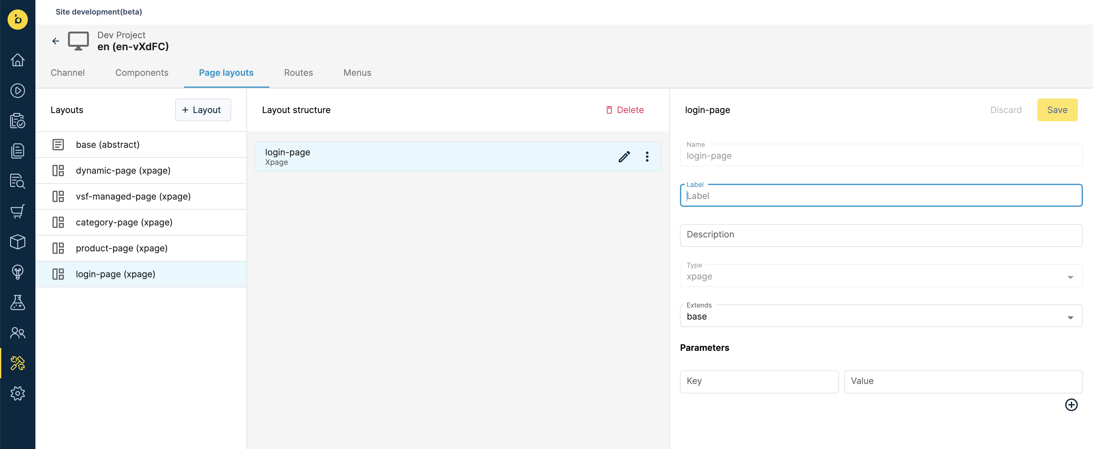Open the Type dropdown showing xpage

881,276
